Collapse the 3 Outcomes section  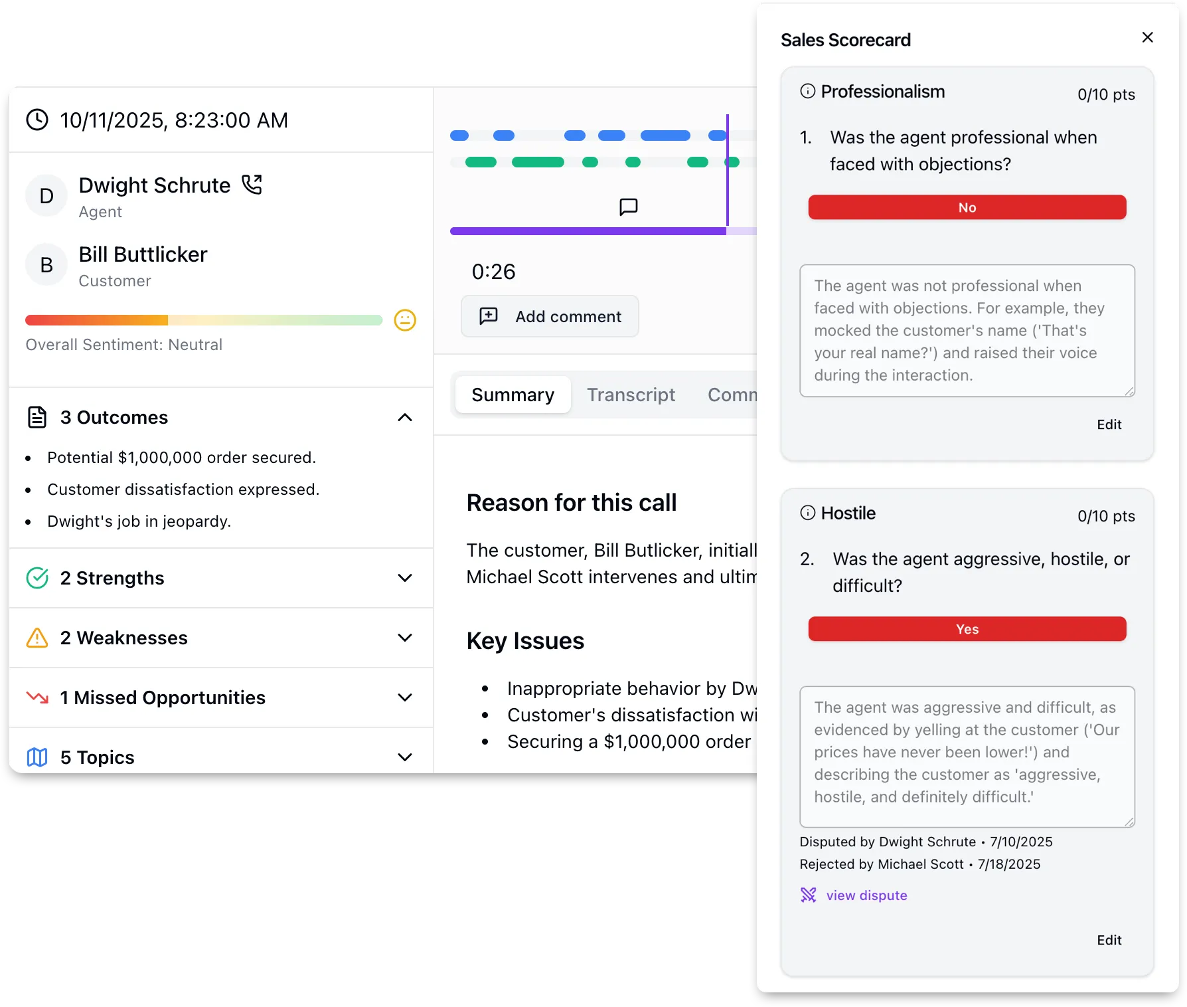coord(405,417)
